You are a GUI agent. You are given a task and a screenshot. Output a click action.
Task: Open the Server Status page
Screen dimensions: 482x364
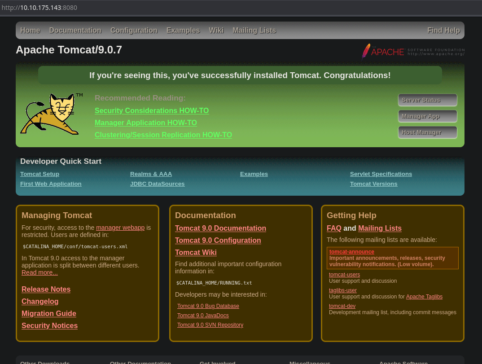(x=427, y=100)
